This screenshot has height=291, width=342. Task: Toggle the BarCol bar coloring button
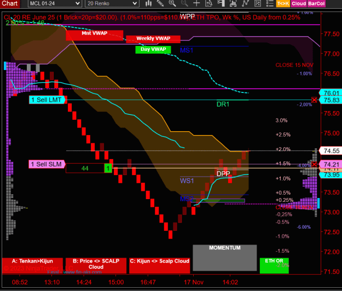click(316, 3)
